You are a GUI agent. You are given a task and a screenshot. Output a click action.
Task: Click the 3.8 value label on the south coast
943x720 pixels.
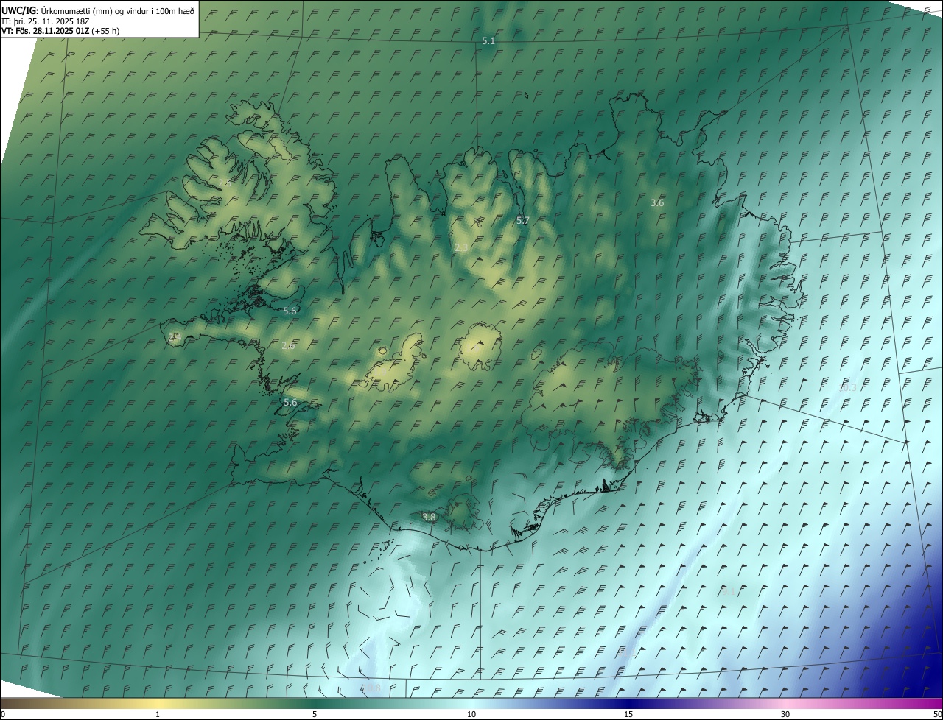coord(429,518)
